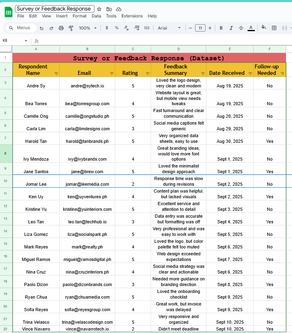Open the Extensions menu
The height and width of the screenshot is (333, 292).
[x=132, y=16]
